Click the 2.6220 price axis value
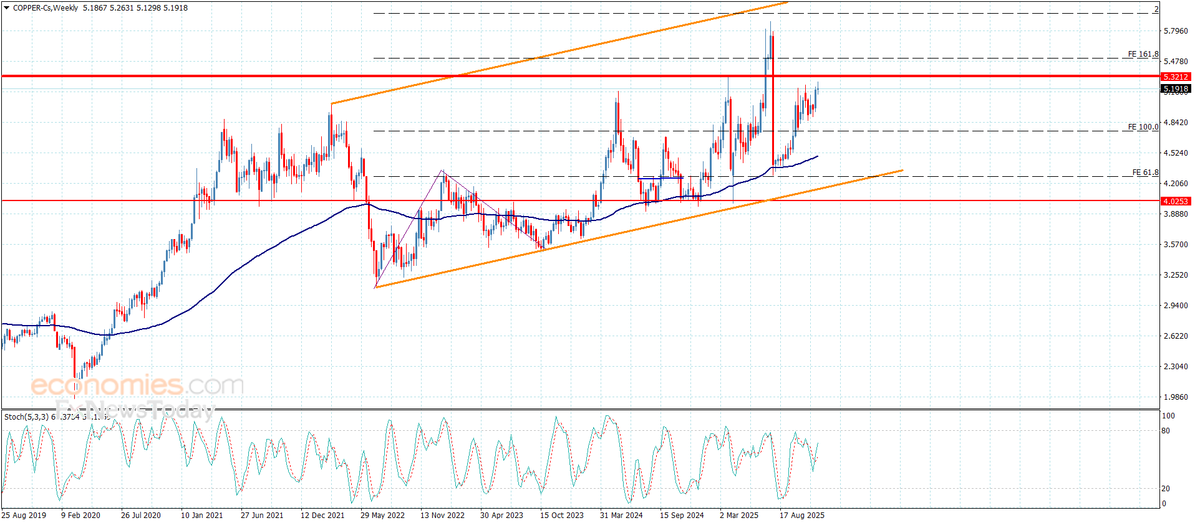Viewport: 1195px width, 523px height. point(1176,336)
